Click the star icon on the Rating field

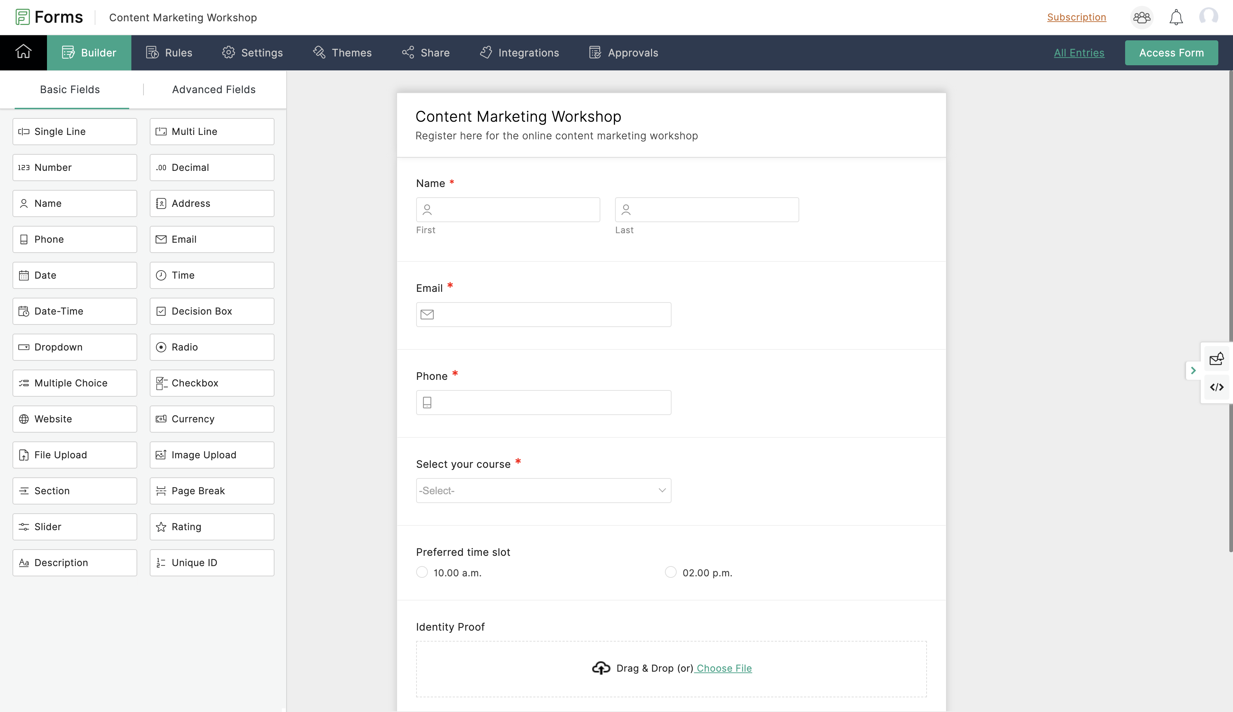(x=161, y=526)
